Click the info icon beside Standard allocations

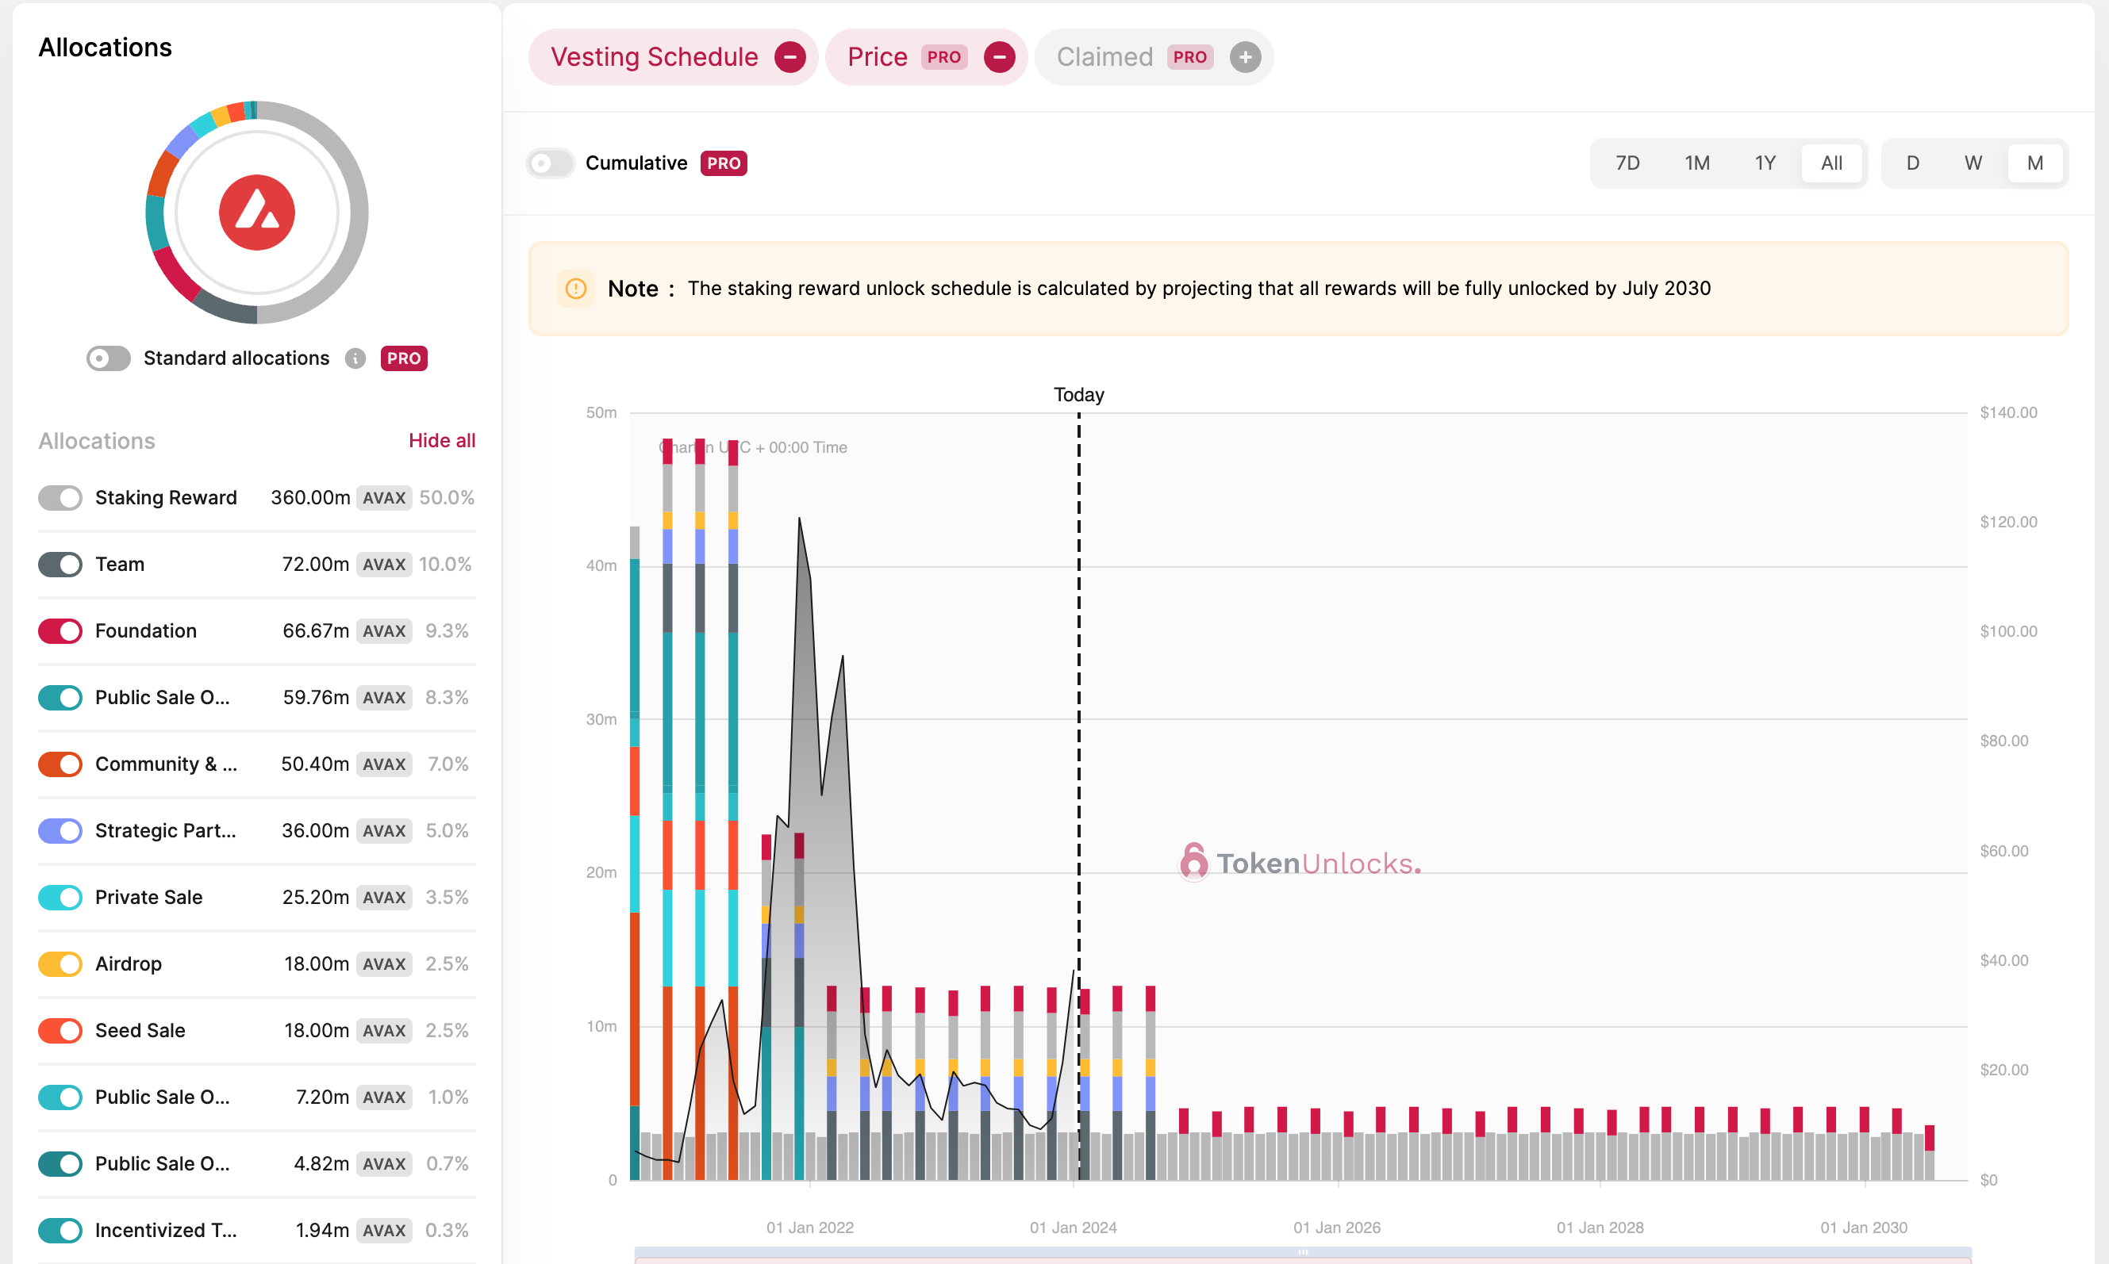pyautogui.click(x=355, y=358)
